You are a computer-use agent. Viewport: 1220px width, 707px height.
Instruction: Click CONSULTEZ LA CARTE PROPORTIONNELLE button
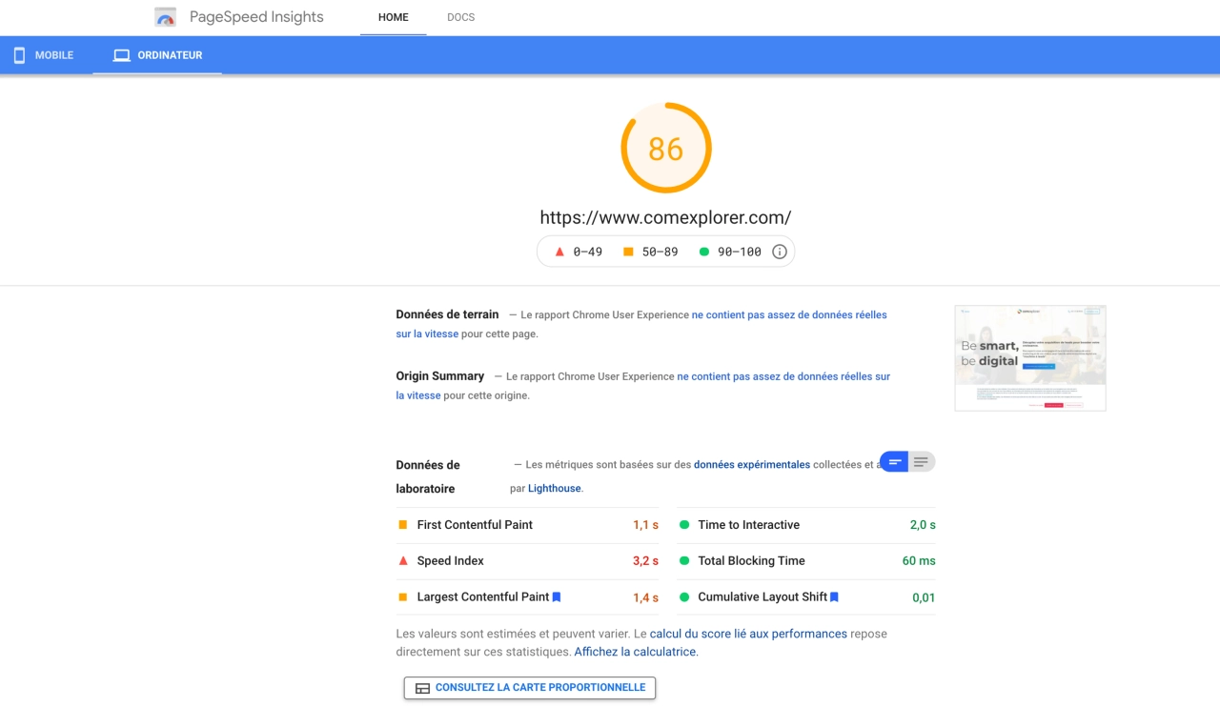(530, 688)
